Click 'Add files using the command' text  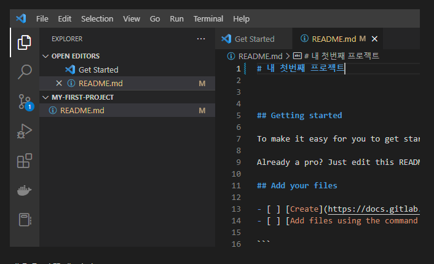click(353, 221)
